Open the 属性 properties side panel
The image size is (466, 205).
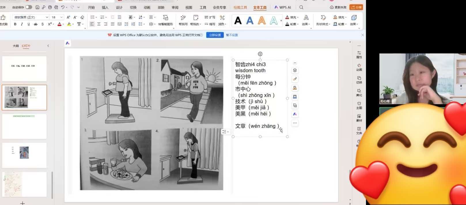coord(359,55)
